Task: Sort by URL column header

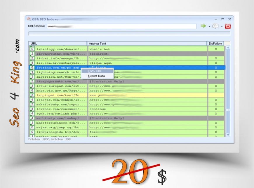Action: 58,43
